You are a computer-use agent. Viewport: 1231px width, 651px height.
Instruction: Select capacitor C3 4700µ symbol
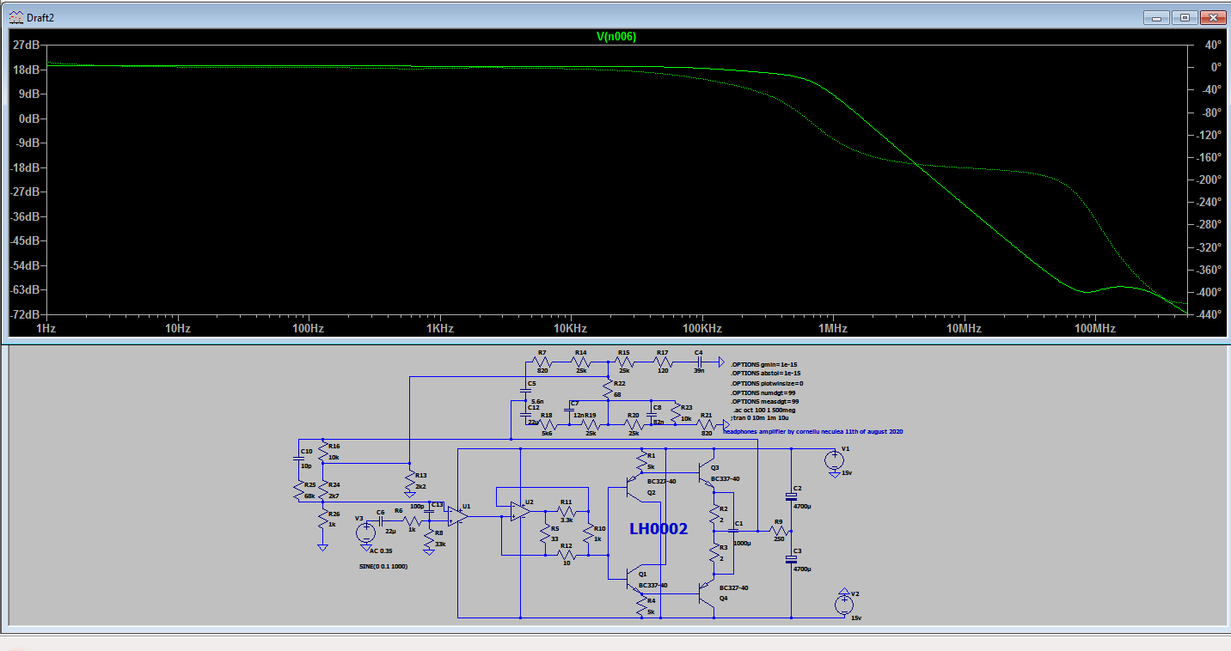pyautogui.click(x=792, y=559)
